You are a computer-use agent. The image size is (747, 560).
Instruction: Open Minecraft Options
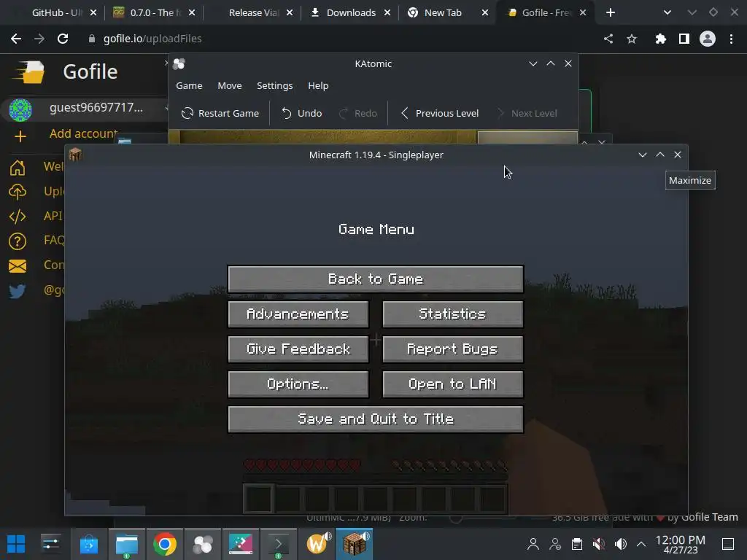(x=298, y=384)
